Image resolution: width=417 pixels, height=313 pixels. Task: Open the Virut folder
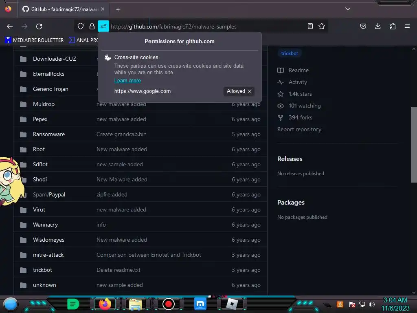tap(39, 210)
